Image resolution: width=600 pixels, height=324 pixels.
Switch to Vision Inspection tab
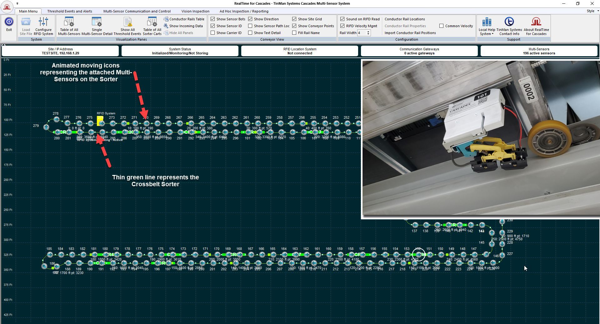coord(195,11)
